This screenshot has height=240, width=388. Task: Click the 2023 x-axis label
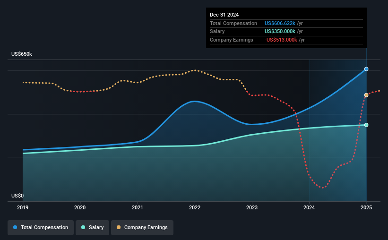pos(252,207)
